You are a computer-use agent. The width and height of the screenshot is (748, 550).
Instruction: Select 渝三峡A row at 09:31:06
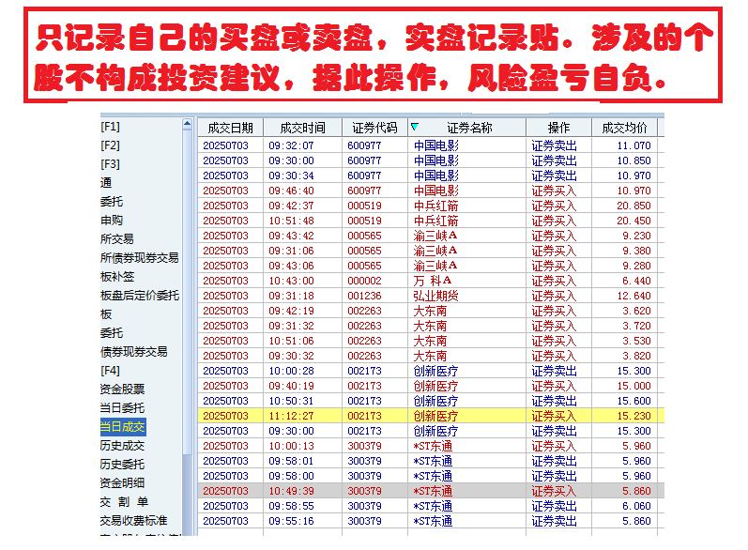click(x=431, y=251)
